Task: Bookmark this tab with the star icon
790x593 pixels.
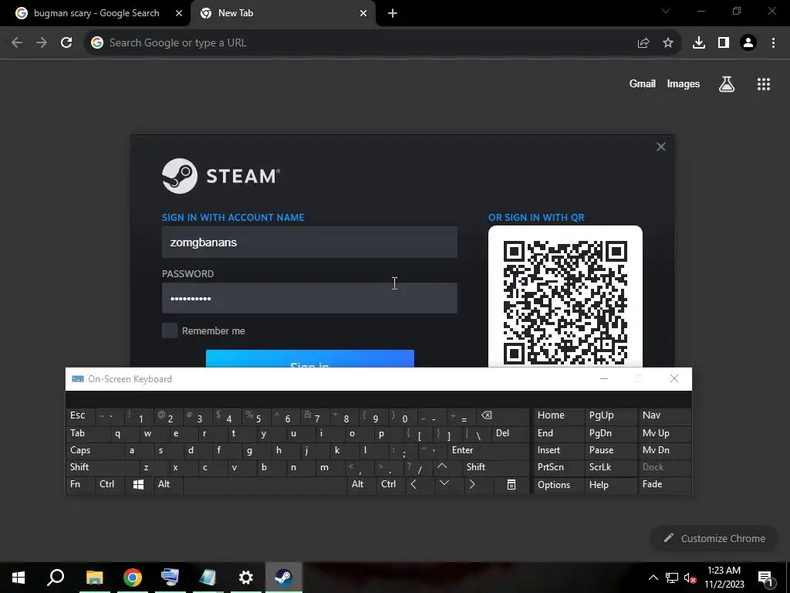Action: point(668,43)
